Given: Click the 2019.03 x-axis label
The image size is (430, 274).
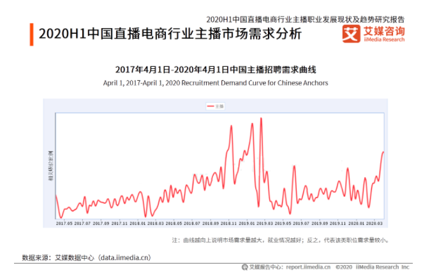Looking at the screenshot, I should [x=265, y=224].
